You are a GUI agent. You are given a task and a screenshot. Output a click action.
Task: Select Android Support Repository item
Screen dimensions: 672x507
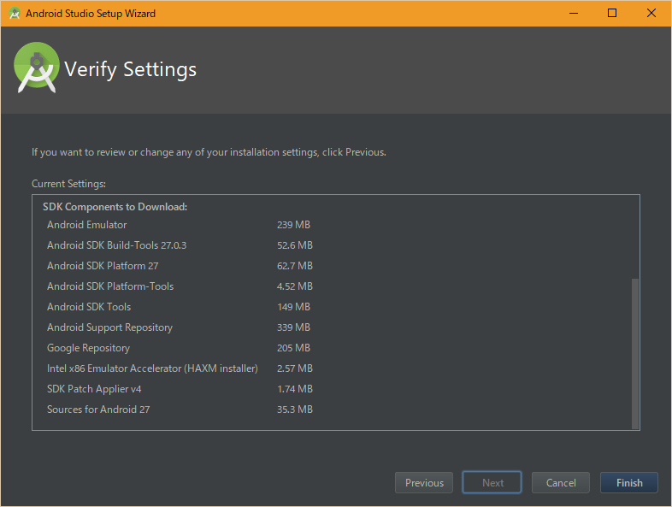109,327
